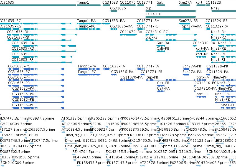Click the Tango1 gene label in top track

(83, 2)
